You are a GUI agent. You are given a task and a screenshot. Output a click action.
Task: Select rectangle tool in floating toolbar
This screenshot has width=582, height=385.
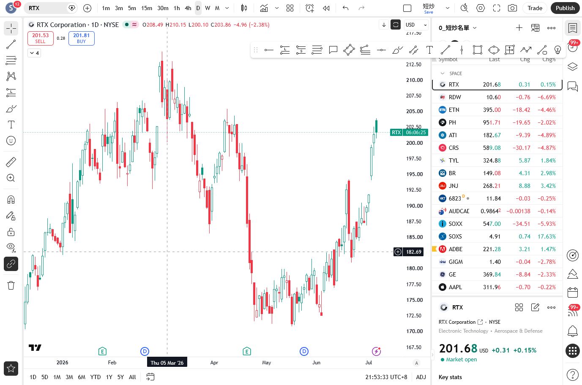tap(478, 50)
